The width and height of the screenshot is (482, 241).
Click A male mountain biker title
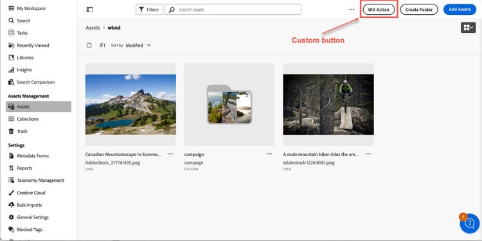tap(321, 154)
